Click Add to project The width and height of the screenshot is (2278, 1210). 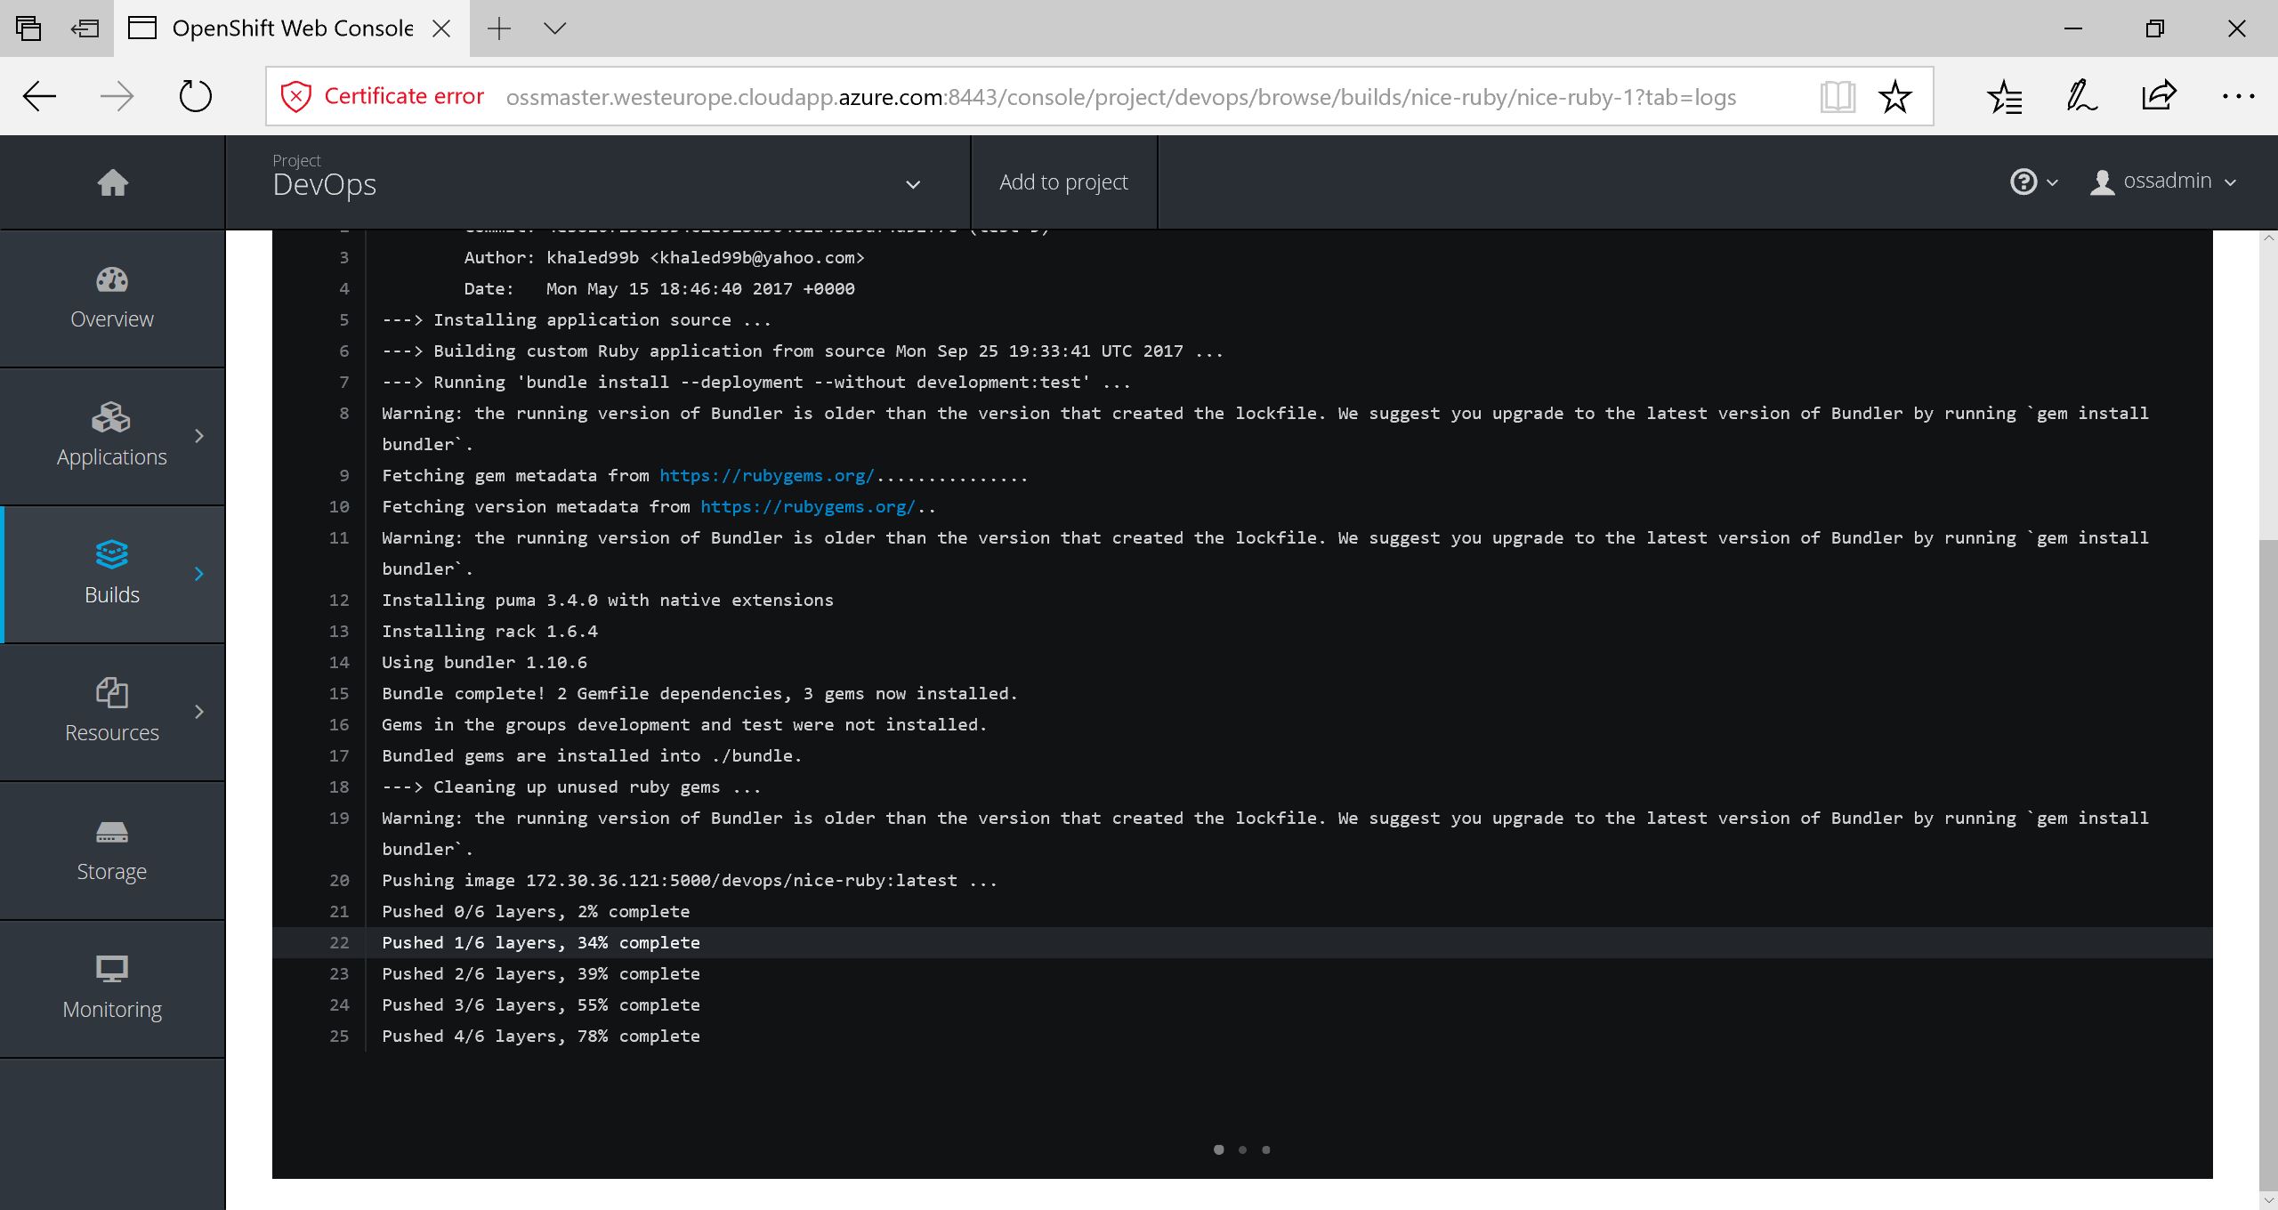click(x=1063, y=182)
